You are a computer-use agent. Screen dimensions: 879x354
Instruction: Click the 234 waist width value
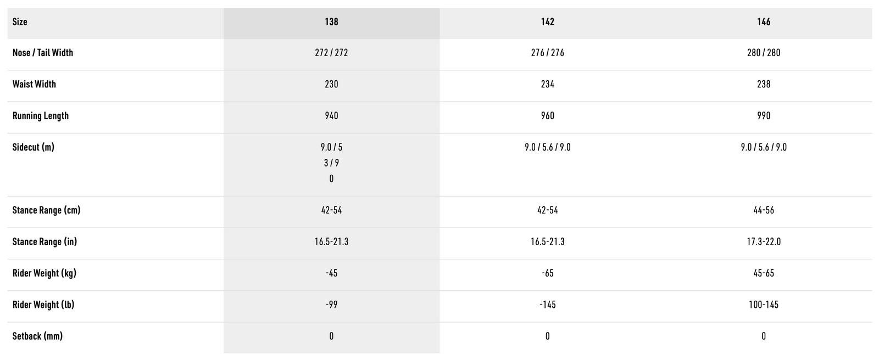coord(547,84)
